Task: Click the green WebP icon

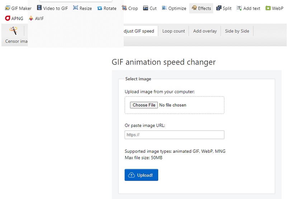Action: (x=268, y=8)
